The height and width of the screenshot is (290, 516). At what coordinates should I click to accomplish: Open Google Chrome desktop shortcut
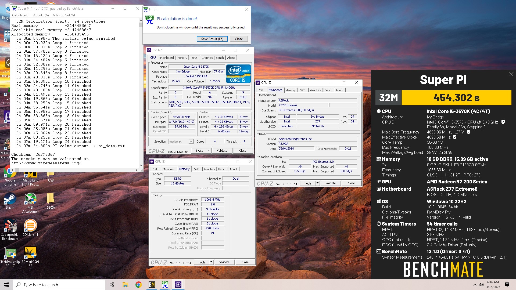coord(10,176)
